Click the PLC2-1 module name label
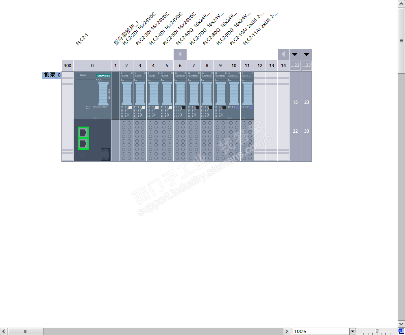The height and width of the screenshot is (335, 405). click(82, 39)
